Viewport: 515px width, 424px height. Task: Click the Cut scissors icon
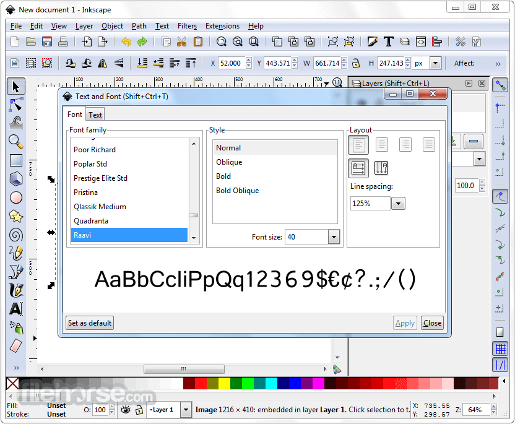point(181,41)
